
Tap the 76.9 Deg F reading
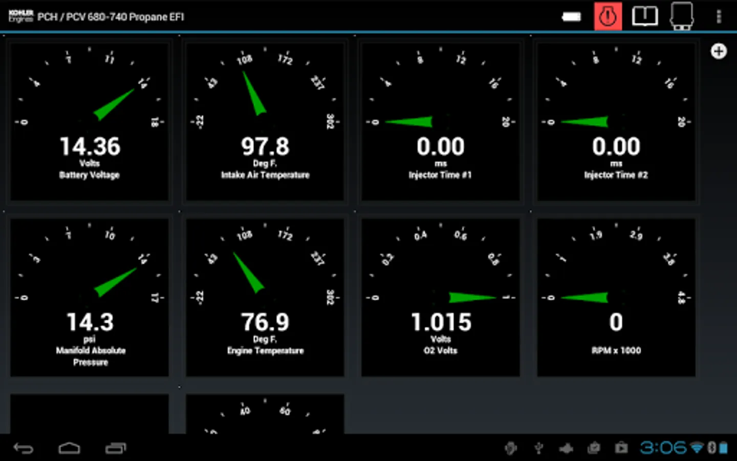(265, 322)
